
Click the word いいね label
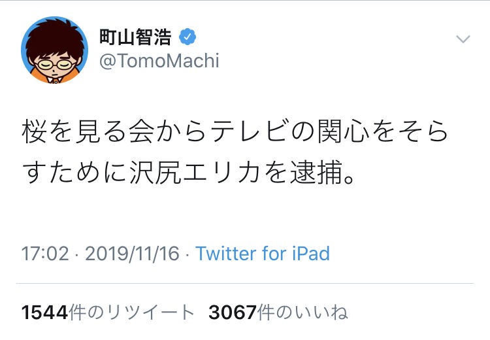point(319,313)
